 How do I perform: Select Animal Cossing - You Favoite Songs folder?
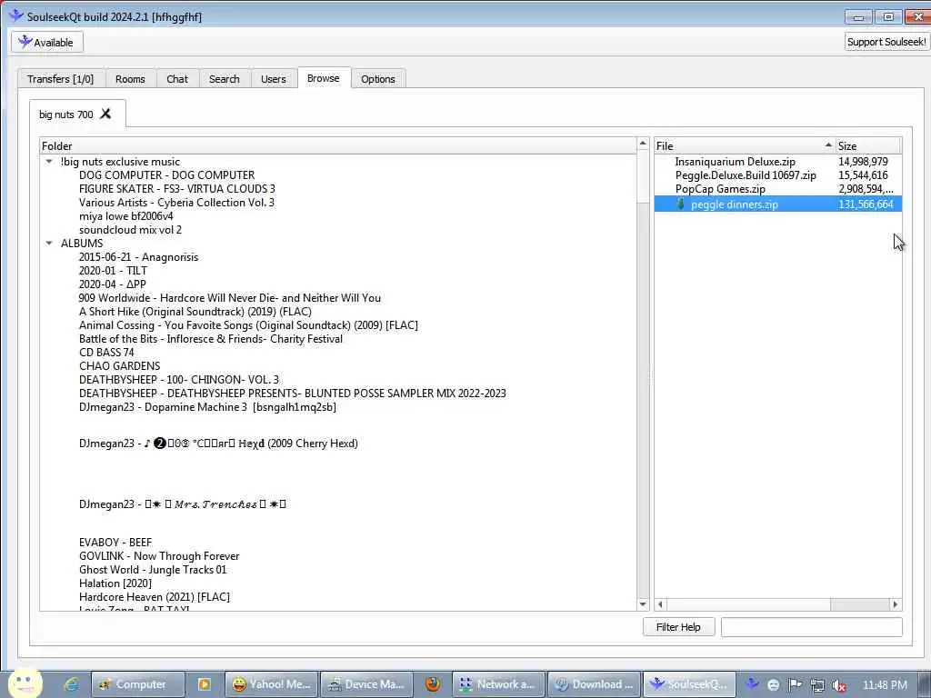coord(248,325)
